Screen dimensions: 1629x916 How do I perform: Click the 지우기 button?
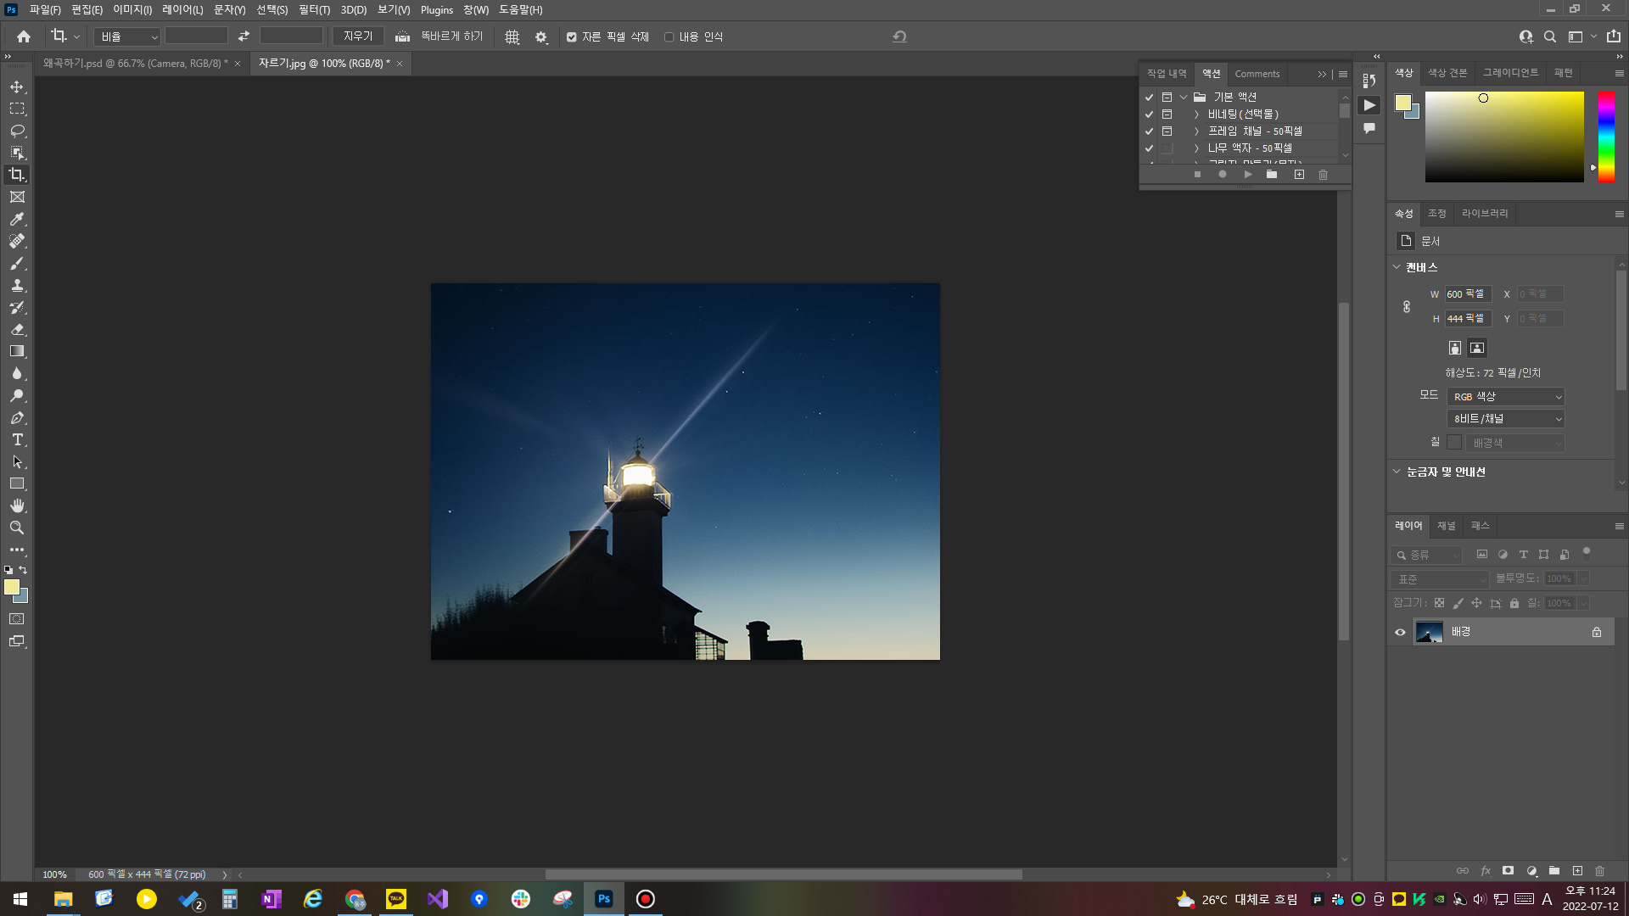pyautogui.click(x=358, y=36)
